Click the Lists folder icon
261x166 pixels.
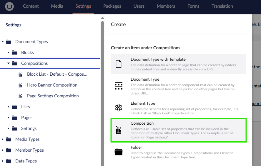click(x=14, y=107)
